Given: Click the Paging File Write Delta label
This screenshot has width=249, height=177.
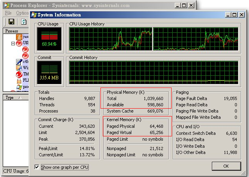Looking at the screenshot, I should tap(197, 111).
